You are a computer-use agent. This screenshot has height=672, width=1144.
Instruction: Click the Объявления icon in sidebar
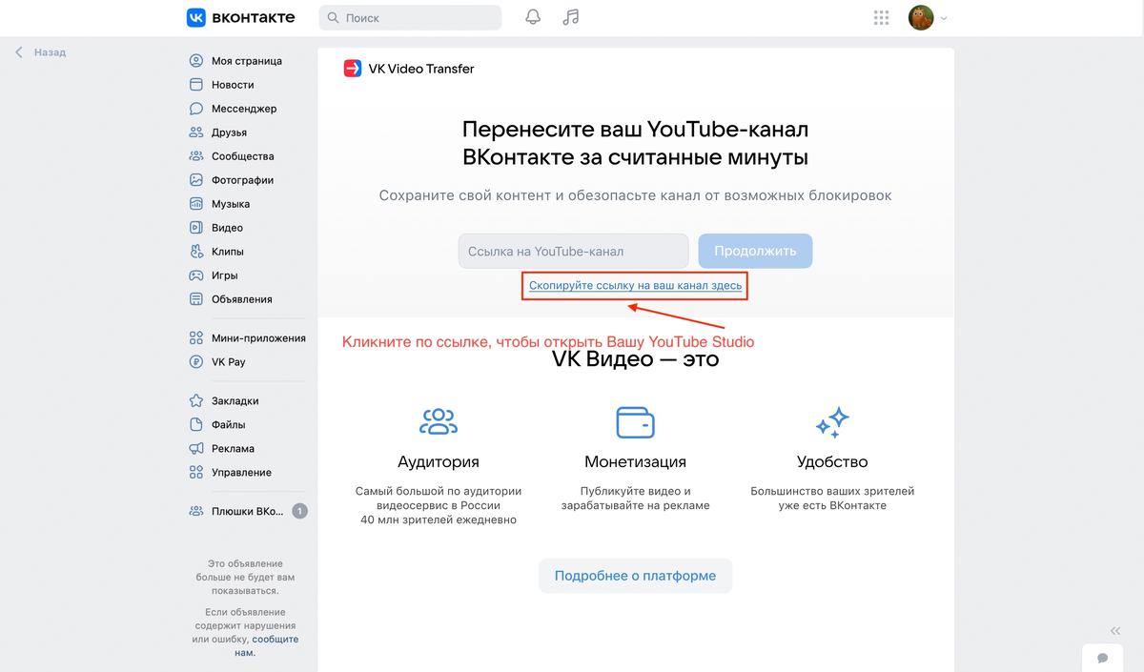point(196,299)
